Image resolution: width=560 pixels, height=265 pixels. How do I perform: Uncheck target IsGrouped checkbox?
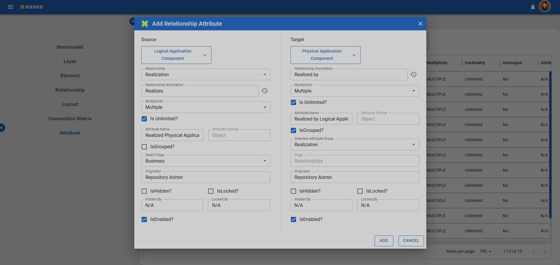(293, 130)
